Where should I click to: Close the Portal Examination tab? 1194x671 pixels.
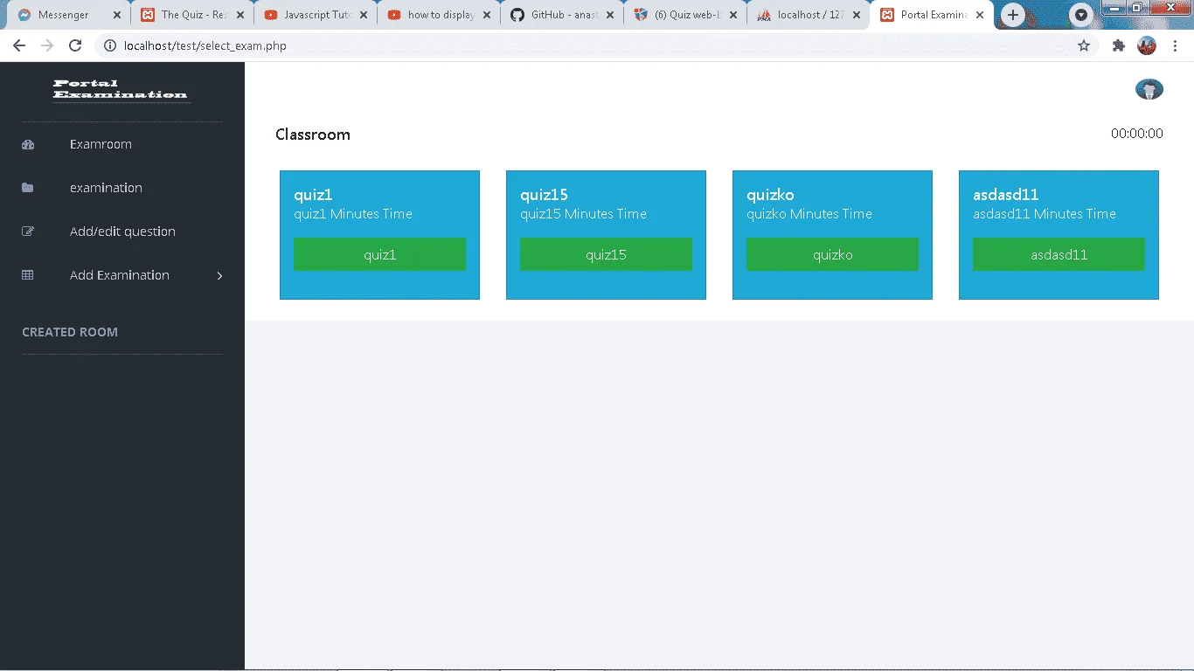pyautogui.click(x=980, y=15)
